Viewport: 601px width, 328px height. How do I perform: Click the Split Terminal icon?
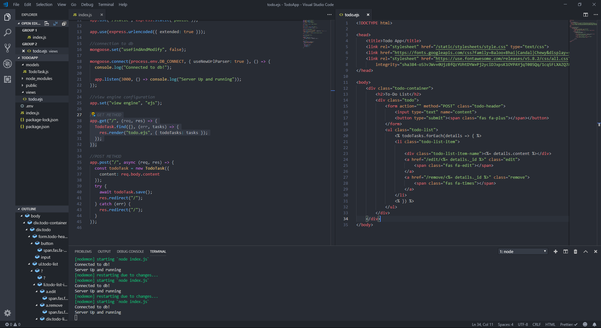click(x=565, y=251)
